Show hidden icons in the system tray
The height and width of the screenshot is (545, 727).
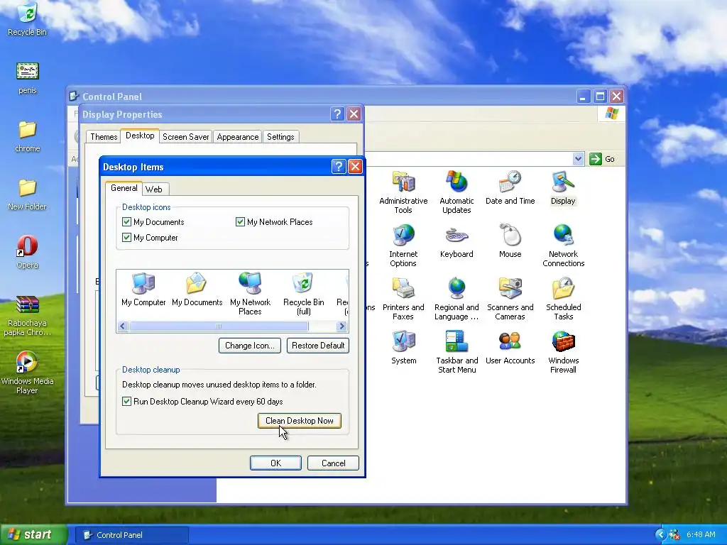pyautogui.click(x=660, y=535)
